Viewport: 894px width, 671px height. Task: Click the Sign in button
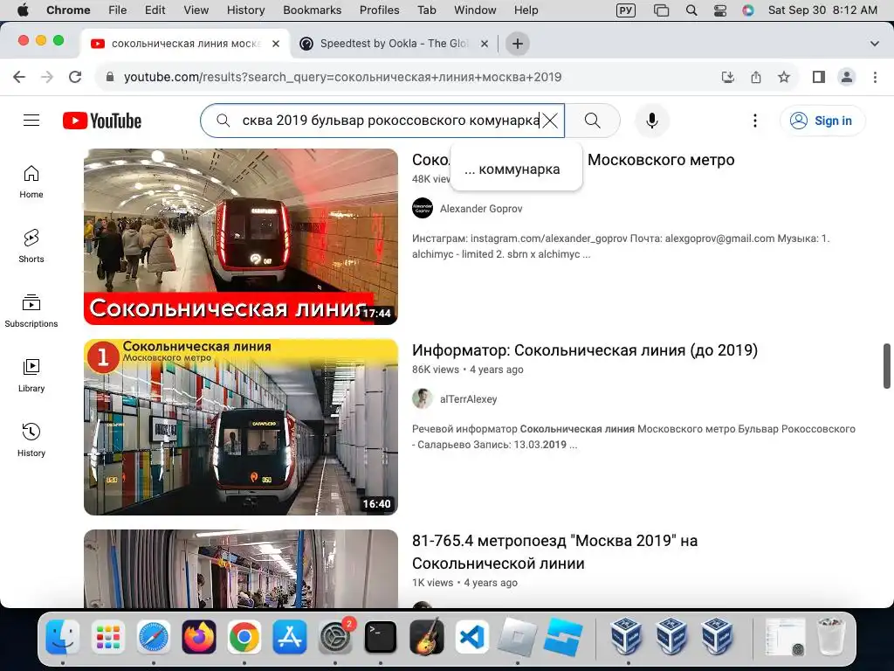click(822, 121)
